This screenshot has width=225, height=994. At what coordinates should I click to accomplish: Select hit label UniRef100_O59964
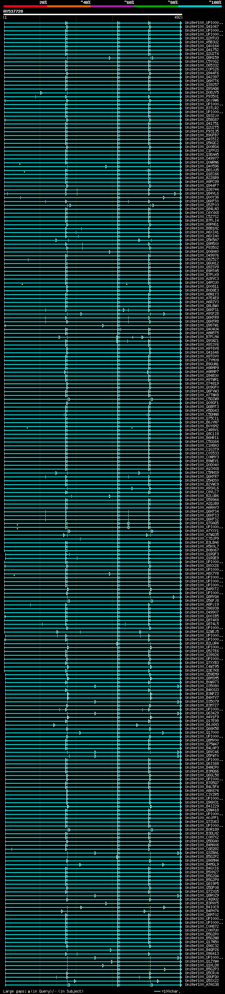202,500
